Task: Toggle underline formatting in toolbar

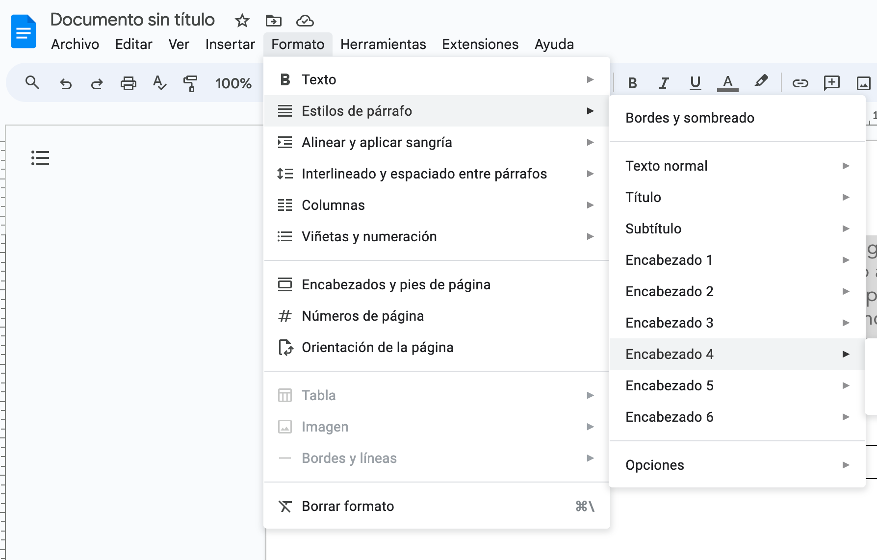Action: (695, 83)
